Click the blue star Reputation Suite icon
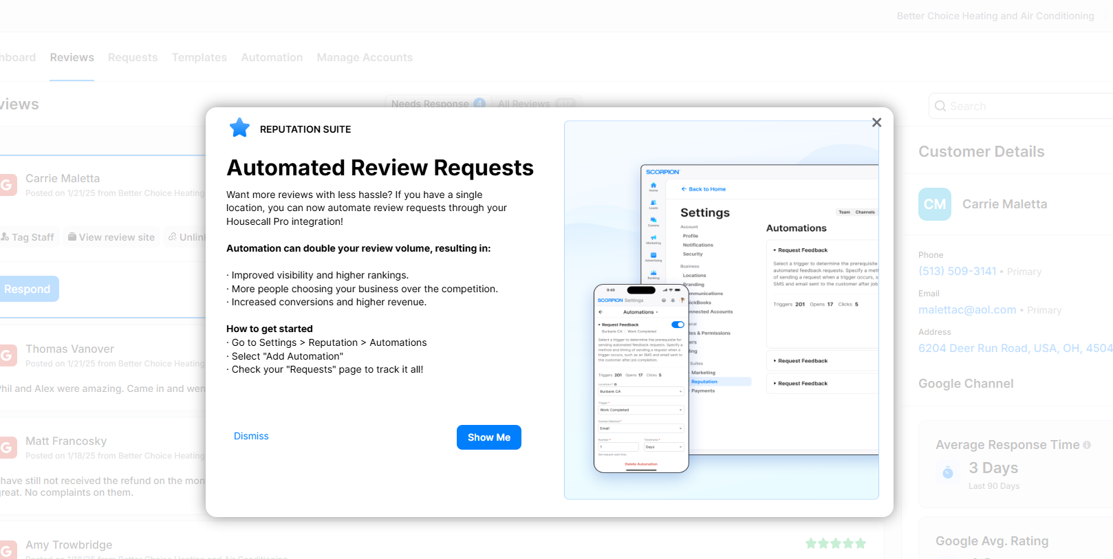 [239, 128]
